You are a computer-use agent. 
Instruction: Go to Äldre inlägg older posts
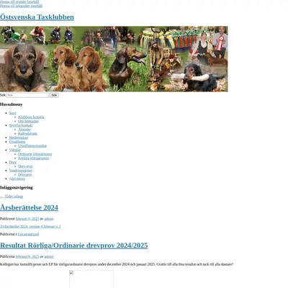[12, 197]
